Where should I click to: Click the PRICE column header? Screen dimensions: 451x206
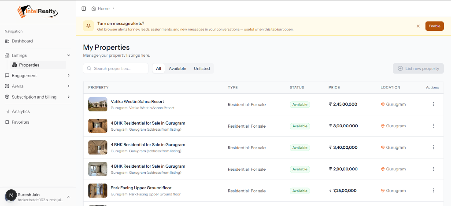tap(334, 87)
